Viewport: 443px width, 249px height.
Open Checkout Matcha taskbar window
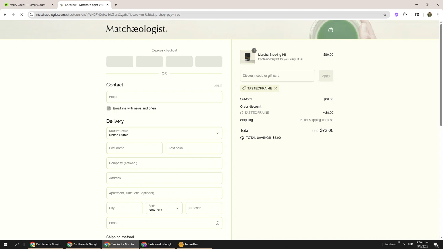point(120,244)
